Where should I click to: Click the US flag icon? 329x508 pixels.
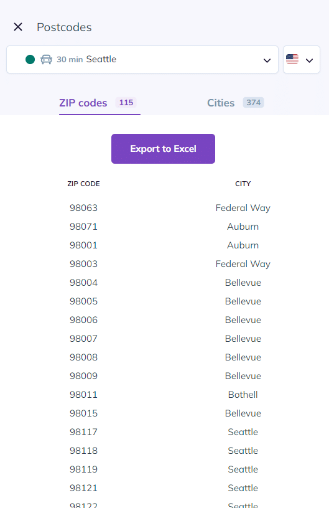[x=292, y=59]
